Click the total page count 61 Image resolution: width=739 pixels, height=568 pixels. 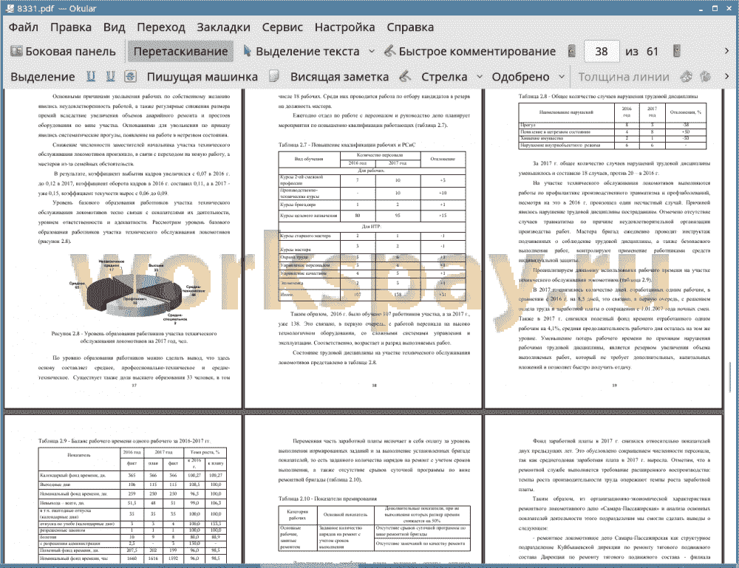[x=653, y=52]
